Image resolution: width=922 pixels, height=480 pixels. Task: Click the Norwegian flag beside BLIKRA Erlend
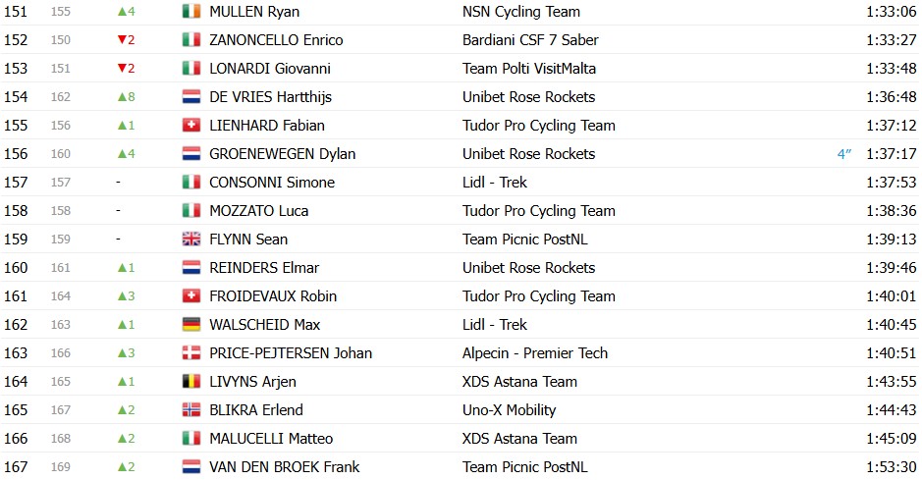(191, 410)
